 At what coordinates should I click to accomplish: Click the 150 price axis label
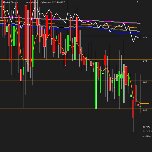pyautogui.click(x=145, y=110)
